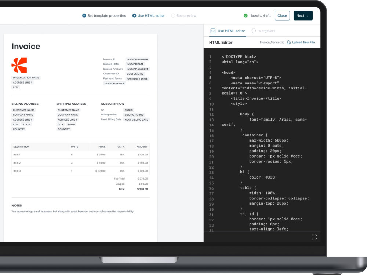Click the Item 1 table row

coord(80,155)
